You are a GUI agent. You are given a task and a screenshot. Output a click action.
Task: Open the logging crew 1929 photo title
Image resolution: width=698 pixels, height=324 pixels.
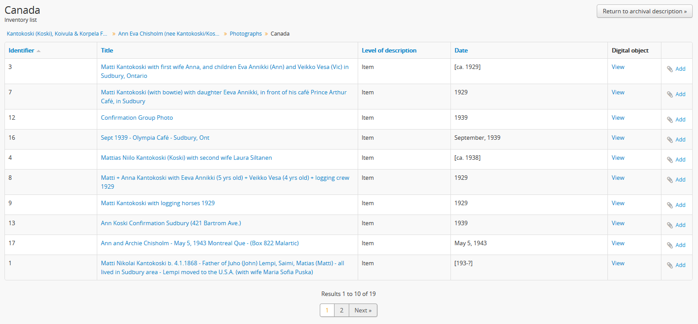click(x=225, y=178)
